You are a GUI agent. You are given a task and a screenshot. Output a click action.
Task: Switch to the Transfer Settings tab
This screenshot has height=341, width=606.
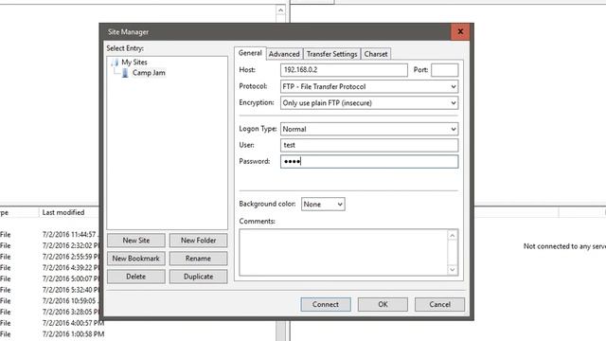[331, 54]
